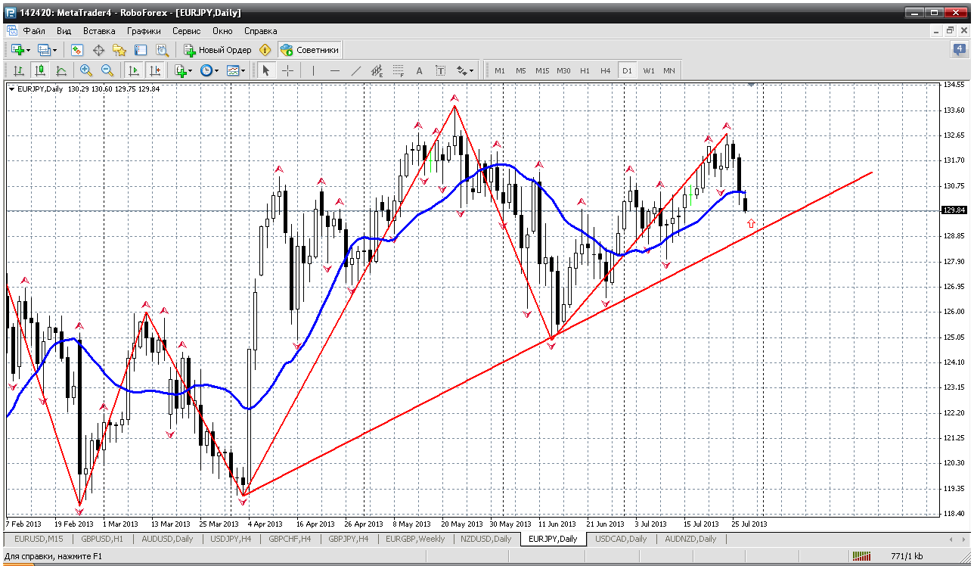Open the Окно menu
The width and height of the screenshot is (974, 566).
point(222,31)
